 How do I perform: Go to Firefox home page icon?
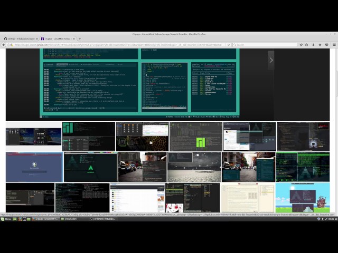click(x=320, y=45)
